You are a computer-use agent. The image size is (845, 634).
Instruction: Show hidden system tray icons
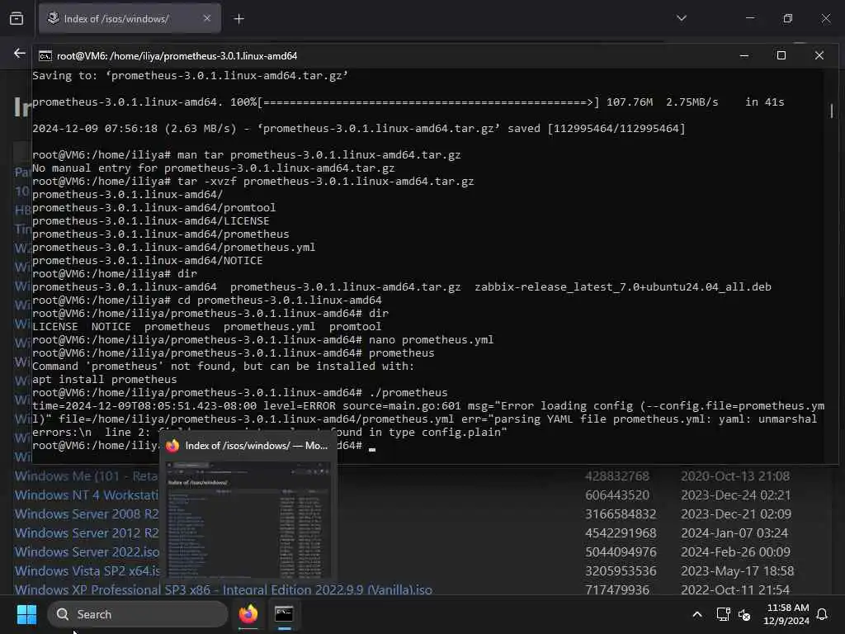pos(696,614)
